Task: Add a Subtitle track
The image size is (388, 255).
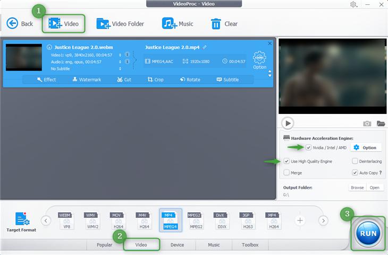Action: coord(227,80)
